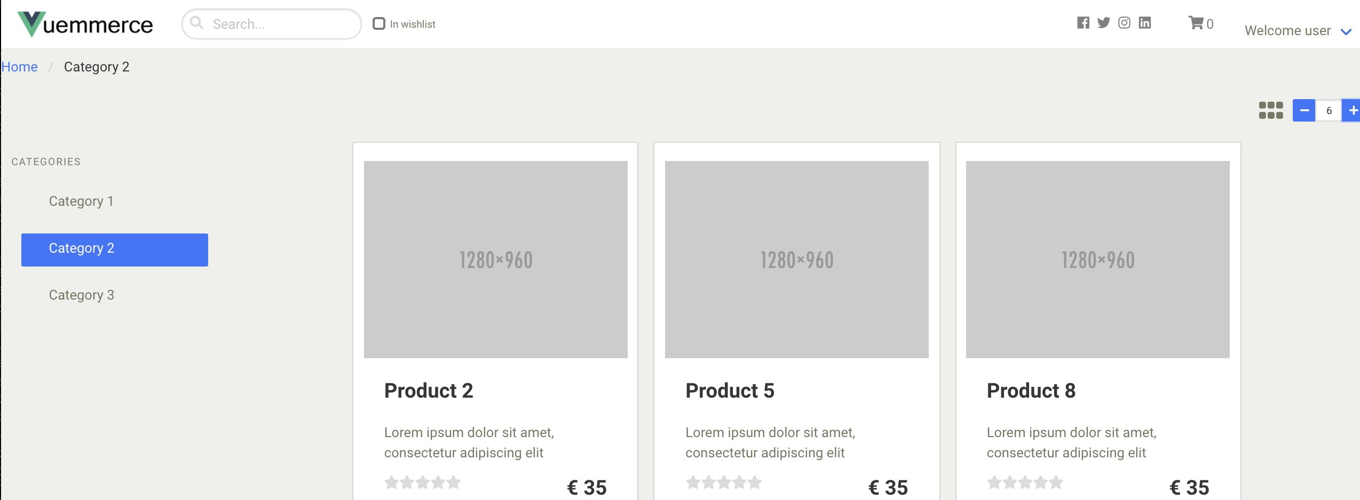Click the search magnifier icon
Viewport: 1360px width, 500px height.
(196, 23)
